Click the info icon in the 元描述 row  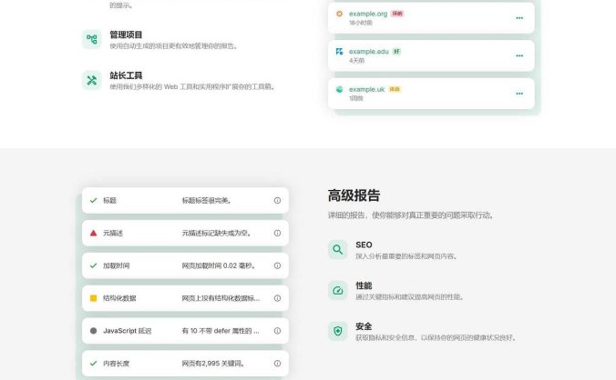click(277, 233)
